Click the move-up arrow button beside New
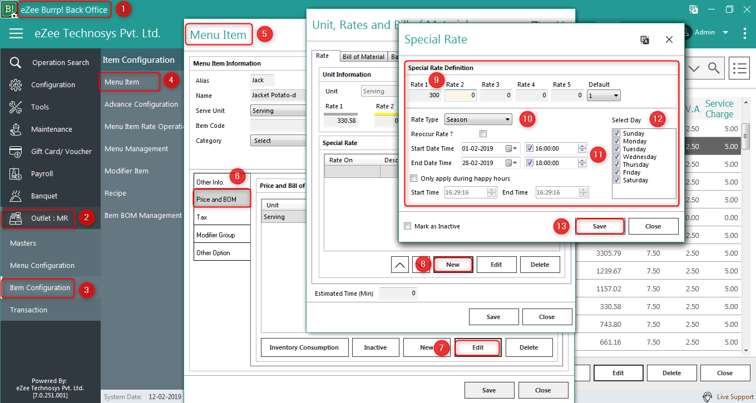This screenshot has width=756, height=403. pos(399,265)
